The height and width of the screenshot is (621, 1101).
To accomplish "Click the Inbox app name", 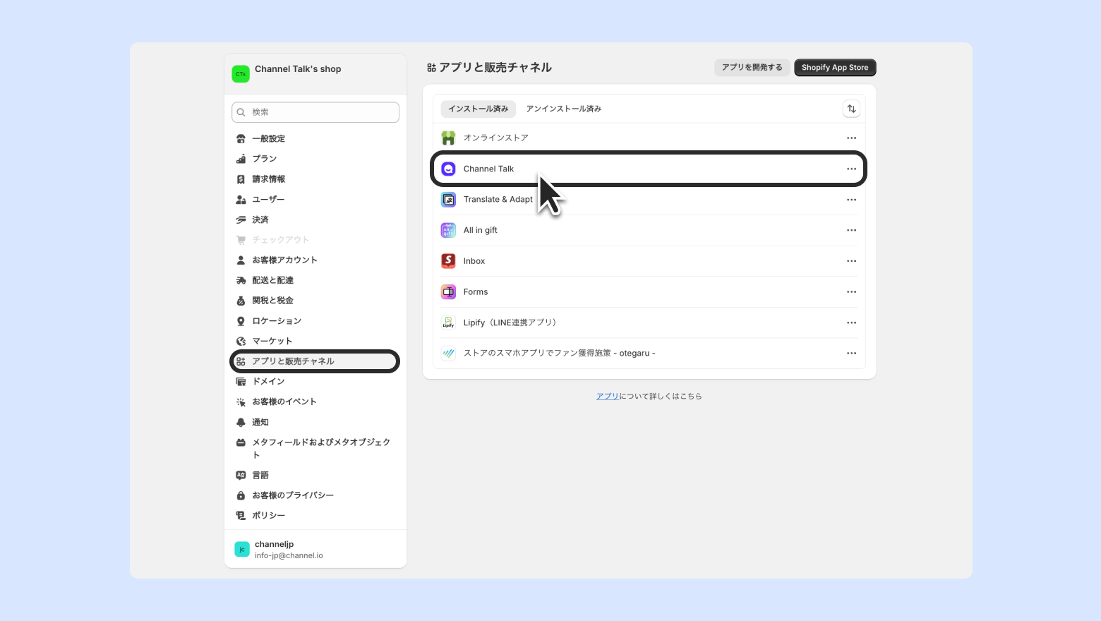I will click(474, 261).
